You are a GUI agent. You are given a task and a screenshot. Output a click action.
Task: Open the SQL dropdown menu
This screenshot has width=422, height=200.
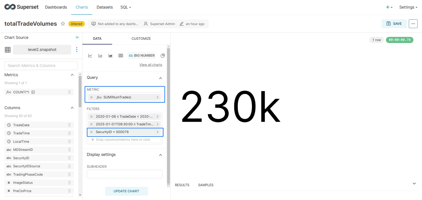click(x=126, y=7)
